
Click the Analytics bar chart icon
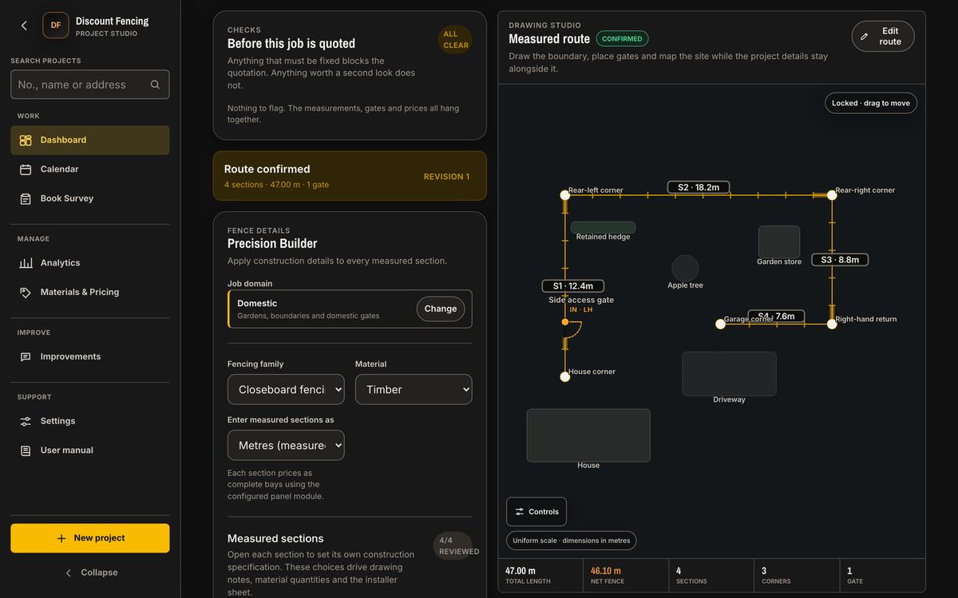click(26, 263)
